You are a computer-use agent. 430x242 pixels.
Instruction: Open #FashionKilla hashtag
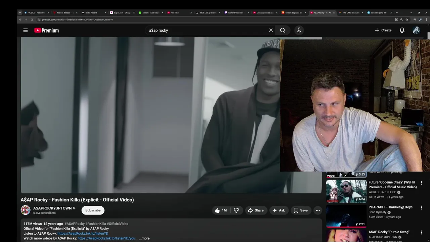pyautogui.click(x=96, y=224)
